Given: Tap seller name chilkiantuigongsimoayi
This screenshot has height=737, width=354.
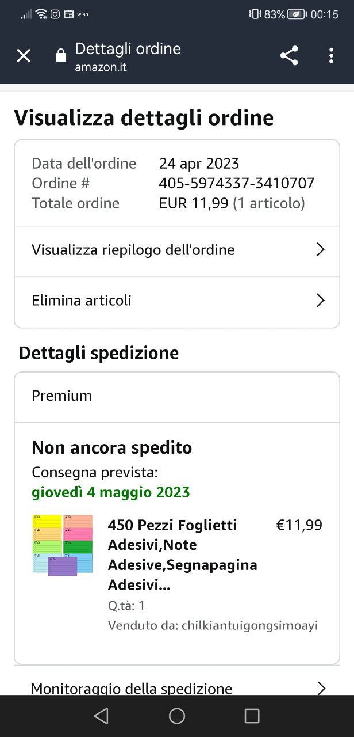Looking at the screenshot, I should [249, 625].
